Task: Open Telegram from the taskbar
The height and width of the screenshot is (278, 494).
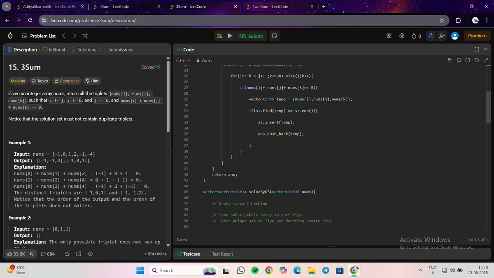Action: [x=325, y=271]
